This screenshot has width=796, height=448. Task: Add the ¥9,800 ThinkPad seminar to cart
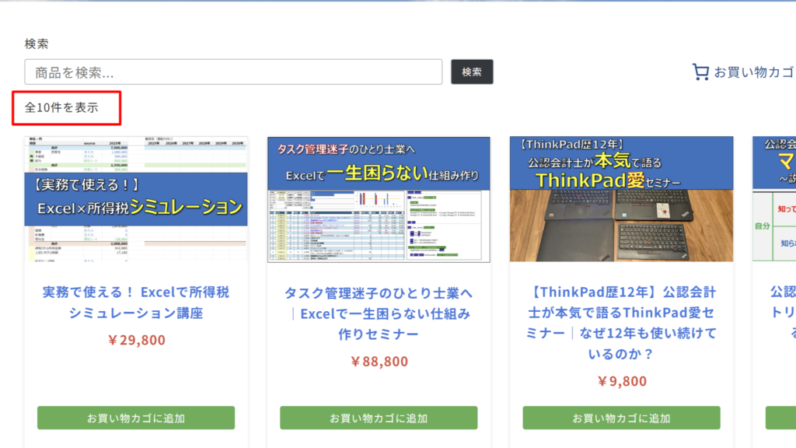point(621,418)
